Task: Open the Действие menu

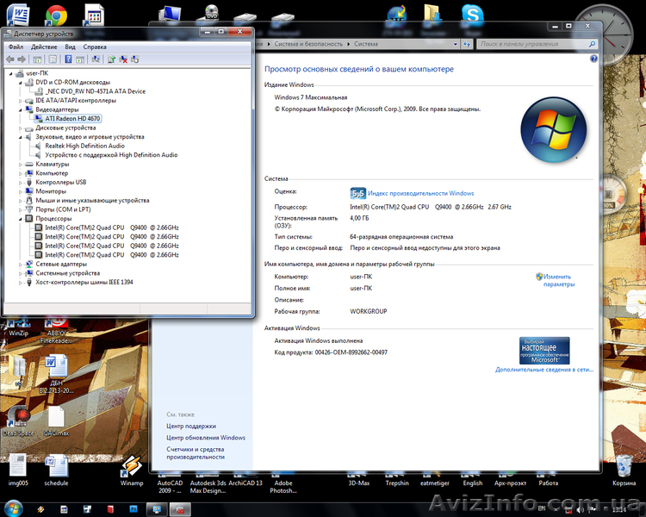Action: click(44, 47)
